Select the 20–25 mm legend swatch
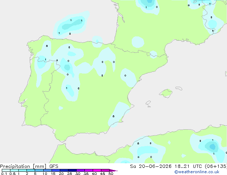Viewport: 227px width, 175px height. [x=64, y=170]
